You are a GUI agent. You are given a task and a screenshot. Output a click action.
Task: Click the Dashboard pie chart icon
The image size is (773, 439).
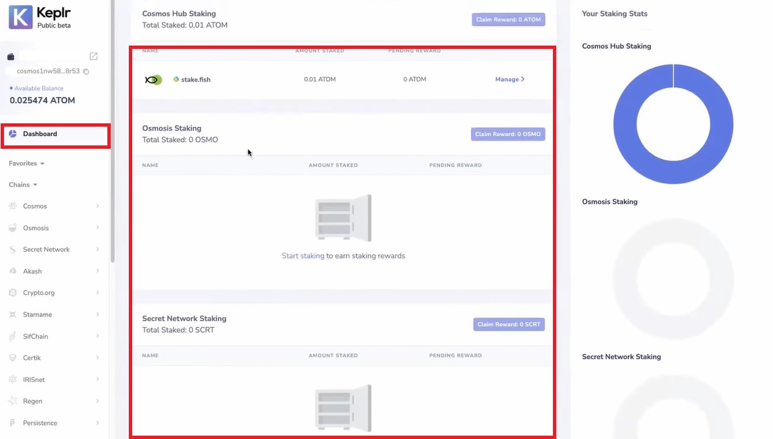(13, 134)
